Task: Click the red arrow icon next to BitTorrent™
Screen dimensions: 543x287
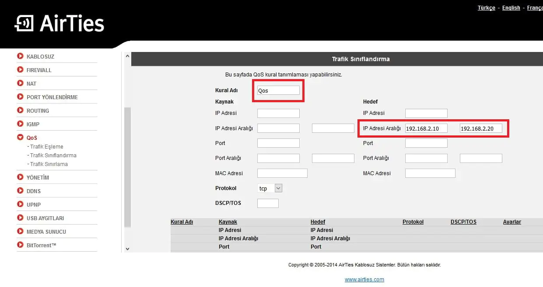Action: (20, 245)
